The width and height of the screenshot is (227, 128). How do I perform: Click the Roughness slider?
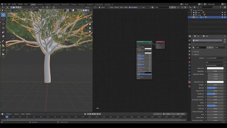click(215, 94)
